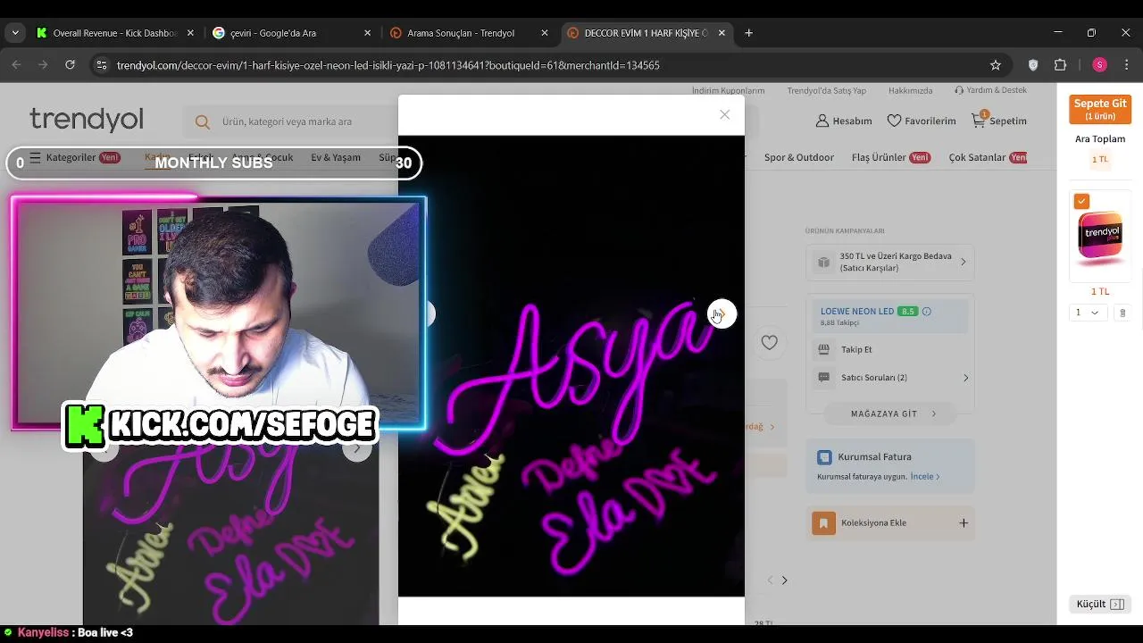Image resolution: width=1143 pixels, height=643 pixels.
Task: Add to collection with plus icon
Action: coord(963,522)
